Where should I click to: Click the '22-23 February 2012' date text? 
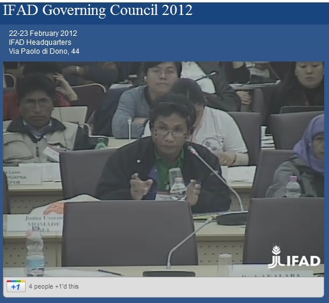(43, 33)
